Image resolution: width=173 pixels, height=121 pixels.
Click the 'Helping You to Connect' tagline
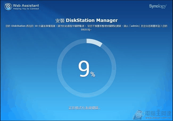coord(26,9)
